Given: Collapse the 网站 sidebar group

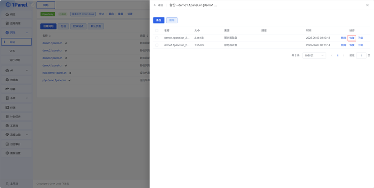Looking at the screenshot, I should click(x=27, y=33).
